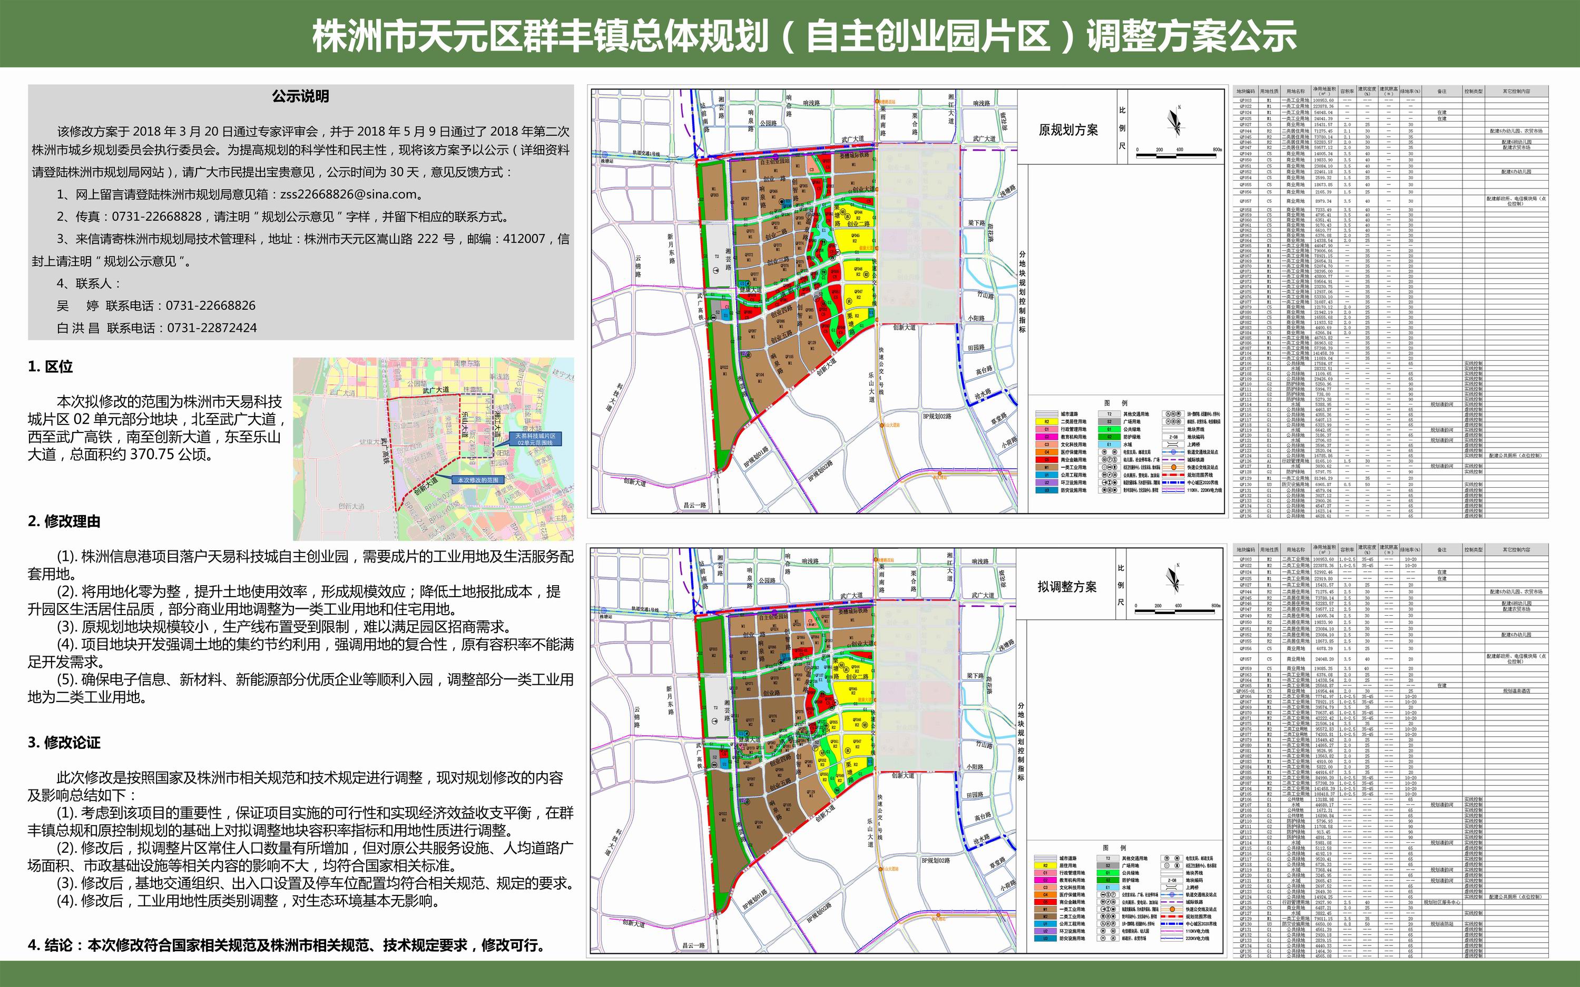Click phone number 0731-22872424
Image resolution: width=1580 pixels, height=987 pixels.
[x=212, y=328]
